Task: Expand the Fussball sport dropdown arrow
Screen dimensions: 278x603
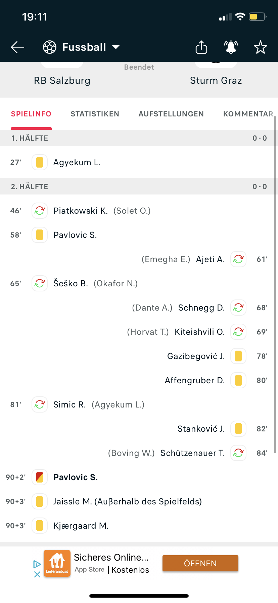Action: click(x=116, y=47)
